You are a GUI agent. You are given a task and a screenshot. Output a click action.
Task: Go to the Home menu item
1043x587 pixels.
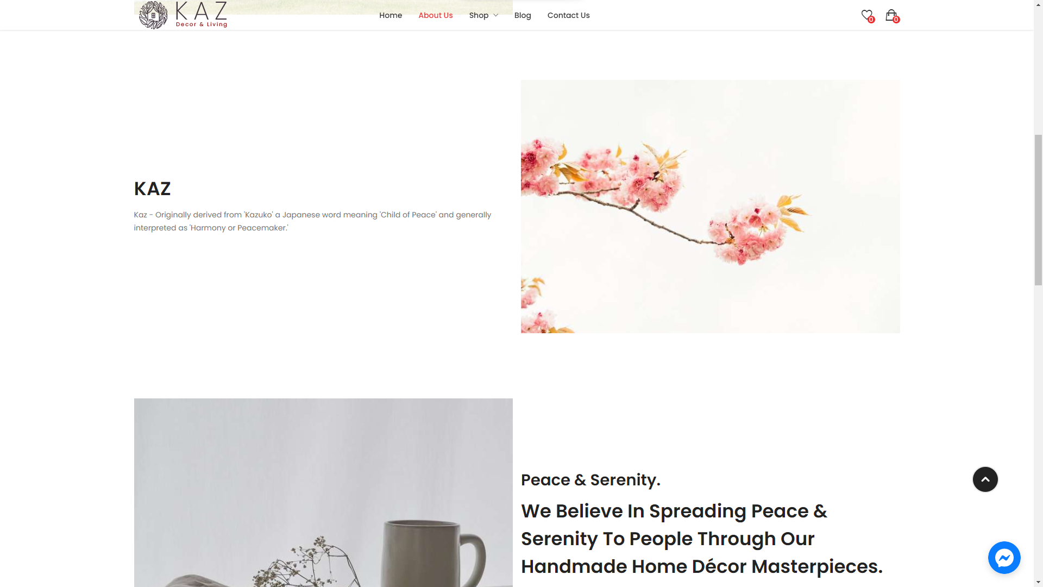pos(391,15)
